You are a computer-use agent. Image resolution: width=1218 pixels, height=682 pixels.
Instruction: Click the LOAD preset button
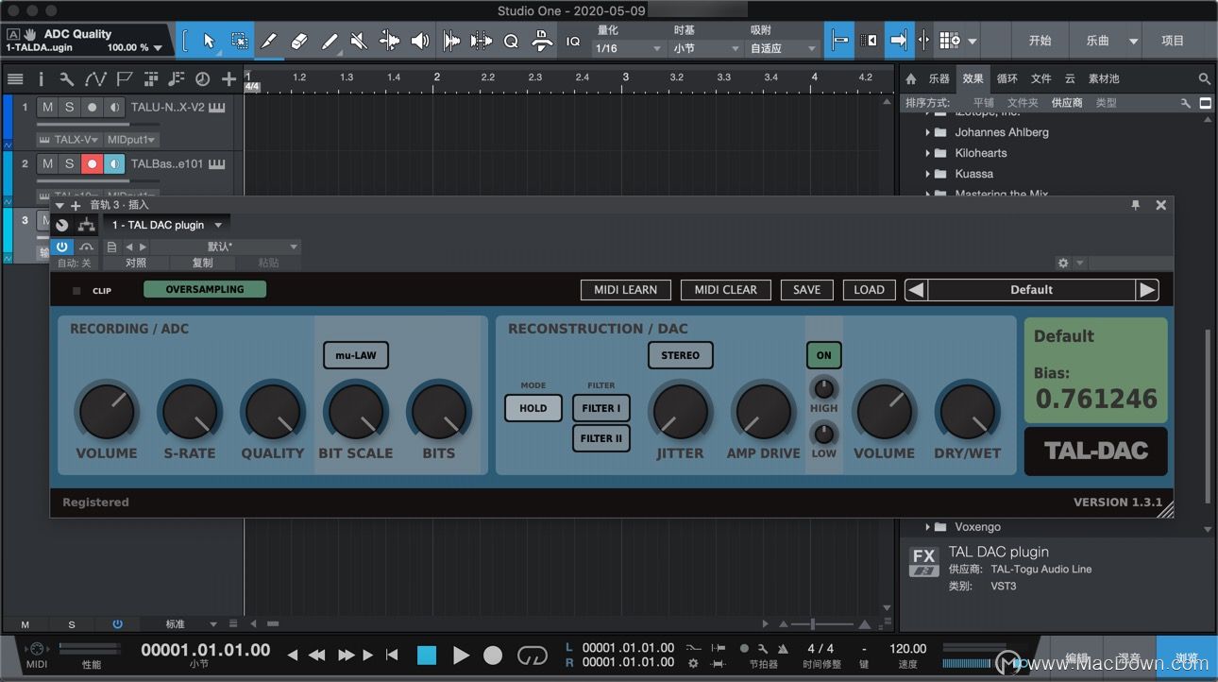[x=869, y=290]
